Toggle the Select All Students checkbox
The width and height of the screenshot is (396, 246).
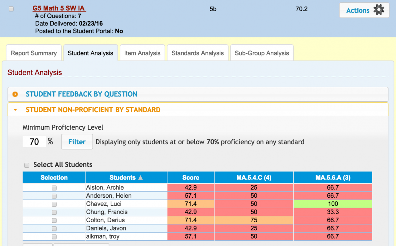(x=27, y=165)
